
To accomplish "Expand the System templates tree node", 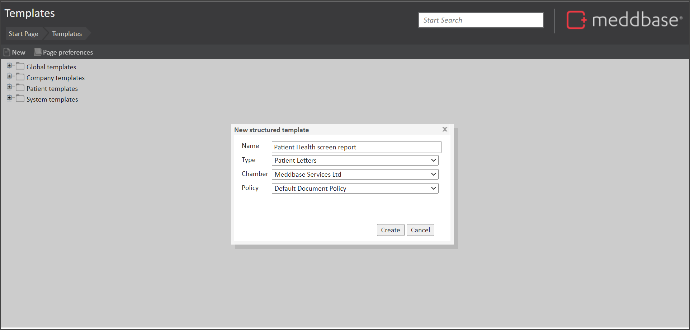I will [x=9, y=98].
